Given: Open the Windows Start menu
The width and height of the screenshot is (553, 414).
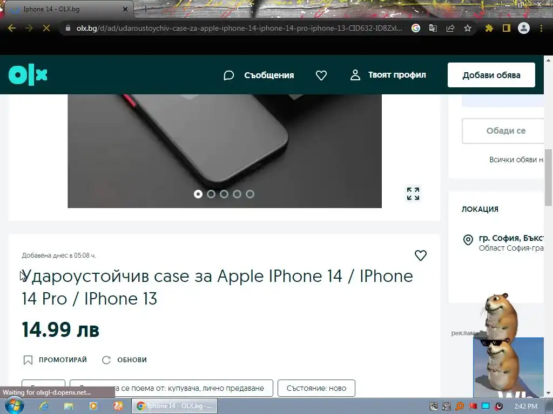Looking at the screenshot, I should point(14,405).
